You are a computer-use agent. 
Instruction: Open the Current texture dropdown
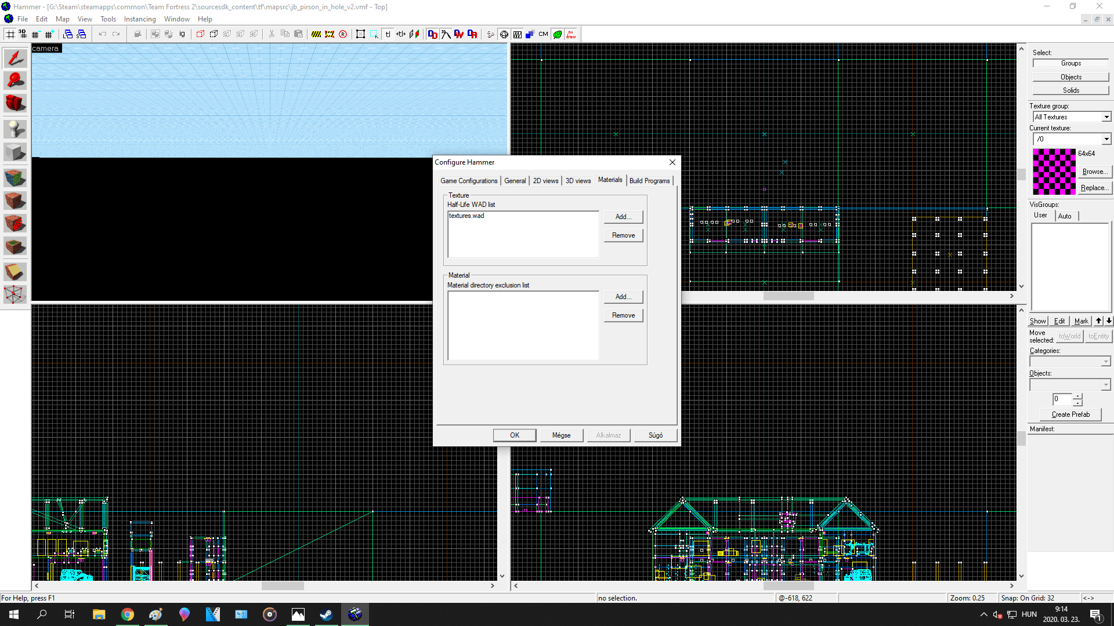[1106, 139]
